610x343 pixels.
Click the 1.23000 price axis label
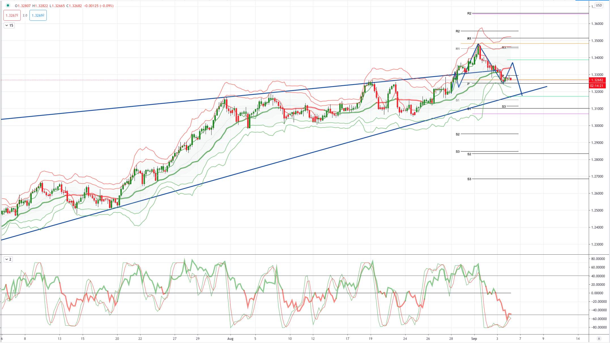click(x=597, y=244)
